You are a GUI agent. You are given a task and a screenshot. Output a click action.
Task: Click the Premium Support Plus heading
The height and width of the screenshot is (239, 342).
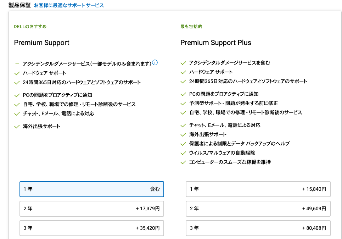pos(215,43)
